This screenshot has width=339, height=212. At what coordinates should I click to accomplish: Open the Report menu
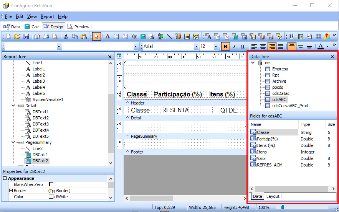pyautogui.click(x=47, y=16)
